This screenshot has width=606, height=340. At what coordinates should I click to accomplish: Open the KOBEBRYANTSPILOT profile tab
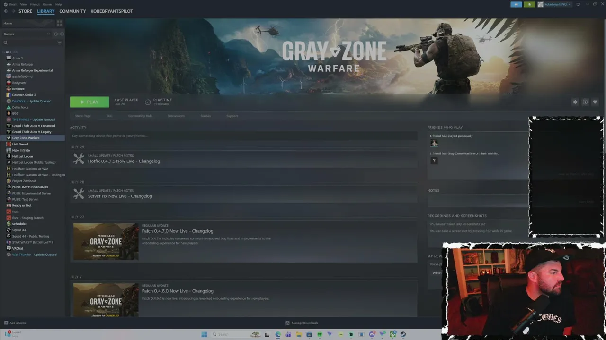pyautogui.click(x=112, y=11)
